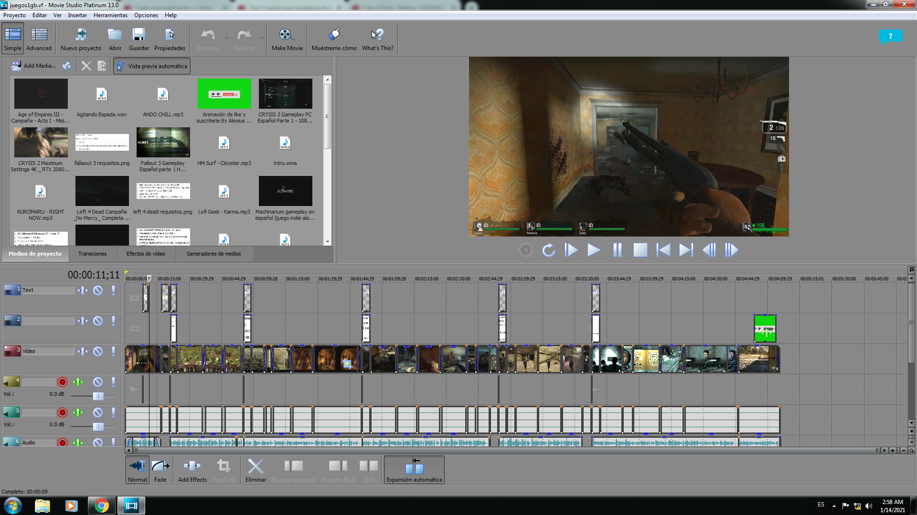Remove selected media with X icon
This screenshot has width=917, height=515.
86,66
